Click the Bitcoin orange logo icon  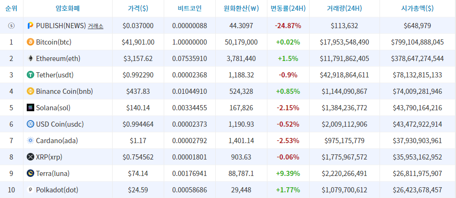tap(30, 42)
